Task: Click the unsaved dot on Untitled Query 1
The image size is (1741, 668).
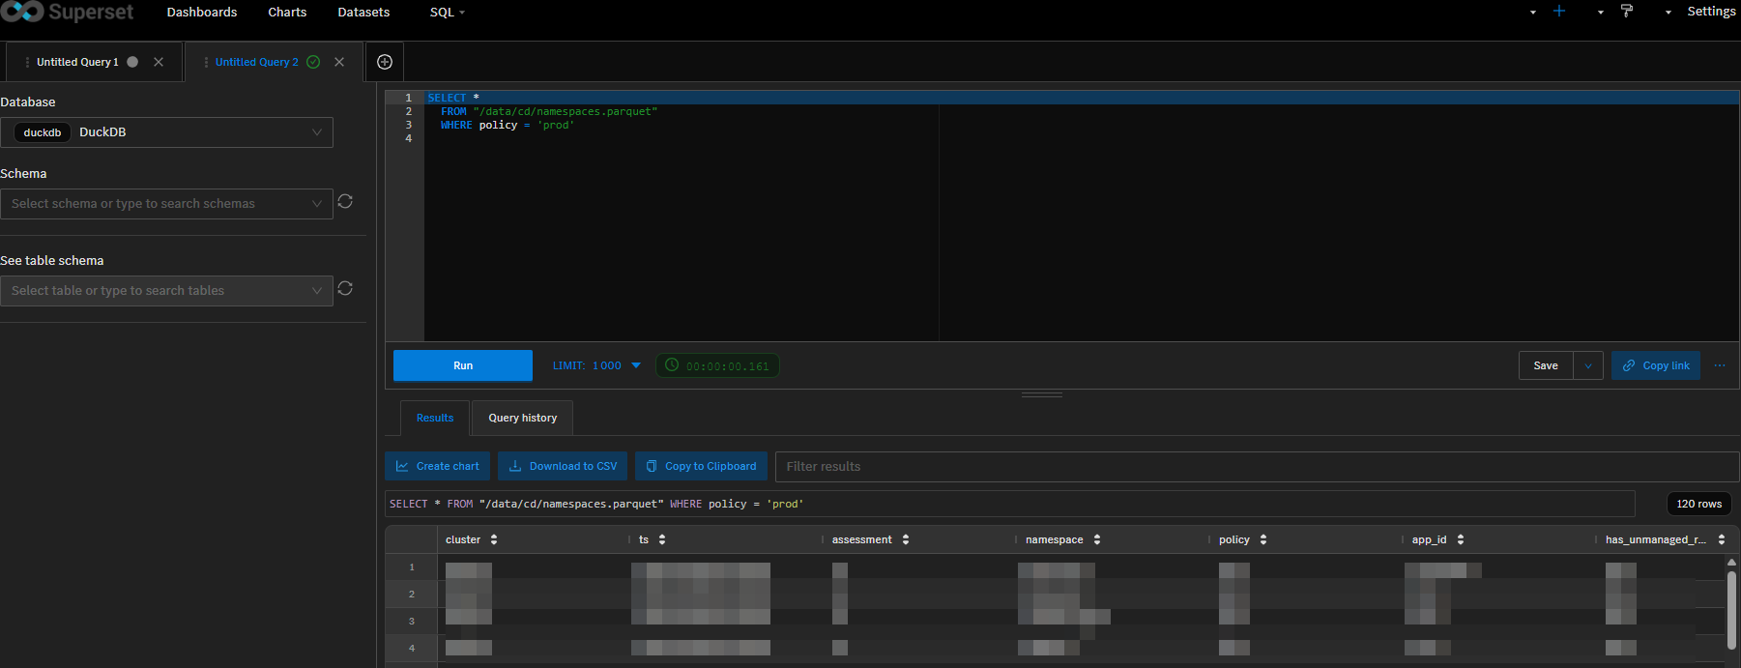Action: 132,62
